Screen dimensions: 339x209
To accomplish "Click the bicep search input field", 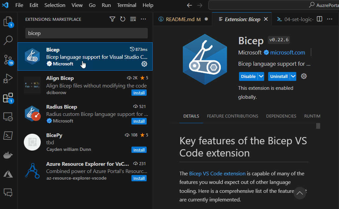I will pyautogui.click(x=86, y=33).
